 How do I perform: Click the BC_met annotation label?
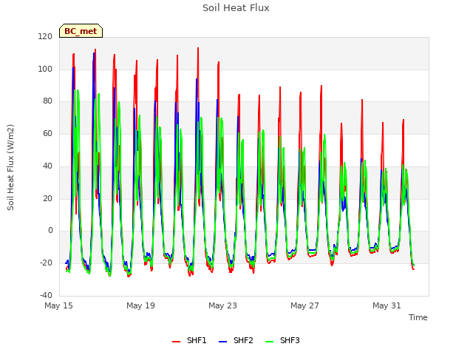(x=81, y=31)
